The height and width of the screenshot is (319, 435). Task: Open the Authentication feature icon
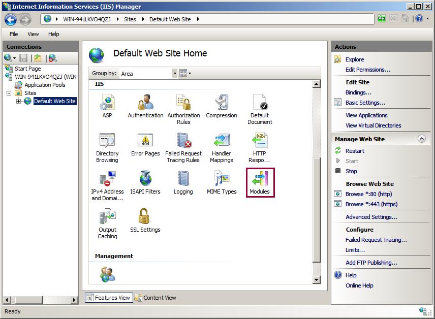point(145,104)
